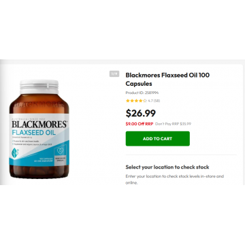
Task: Click the BLACKMORES brand name on bottle label
Action: 39,125
